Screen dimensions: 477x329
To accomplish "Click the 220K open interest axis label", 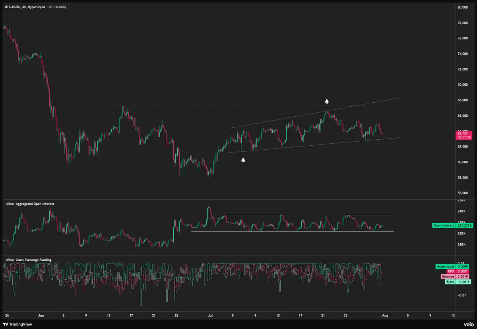I will coord(461,233).
